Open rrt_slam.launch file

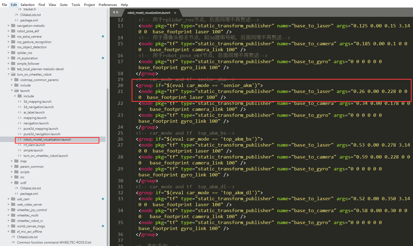[34, 145]
